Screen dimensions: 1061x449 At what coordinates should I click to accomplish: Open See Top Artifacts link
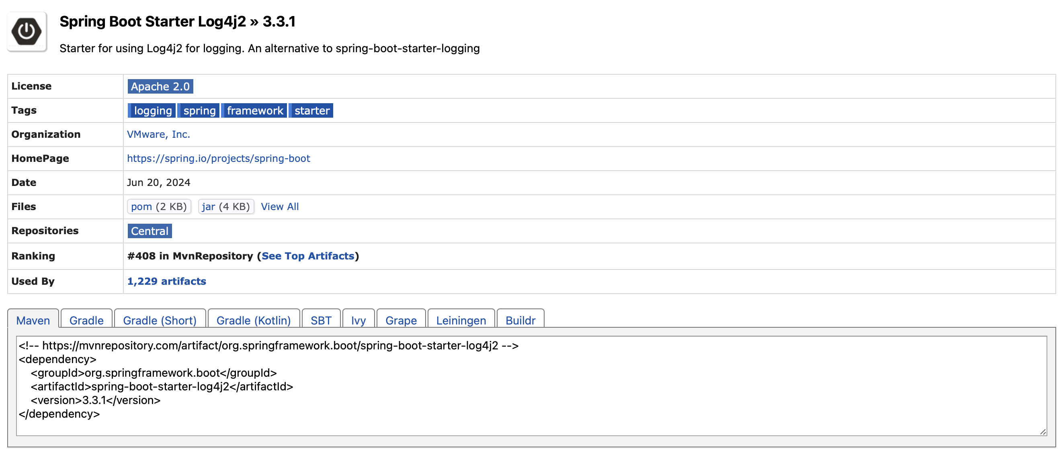pos(308,256)
